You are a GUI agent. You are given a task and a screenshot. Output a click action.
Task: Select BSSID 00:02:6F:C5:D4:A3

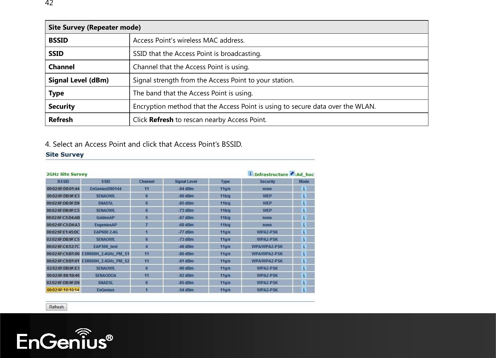coord(63,225)
